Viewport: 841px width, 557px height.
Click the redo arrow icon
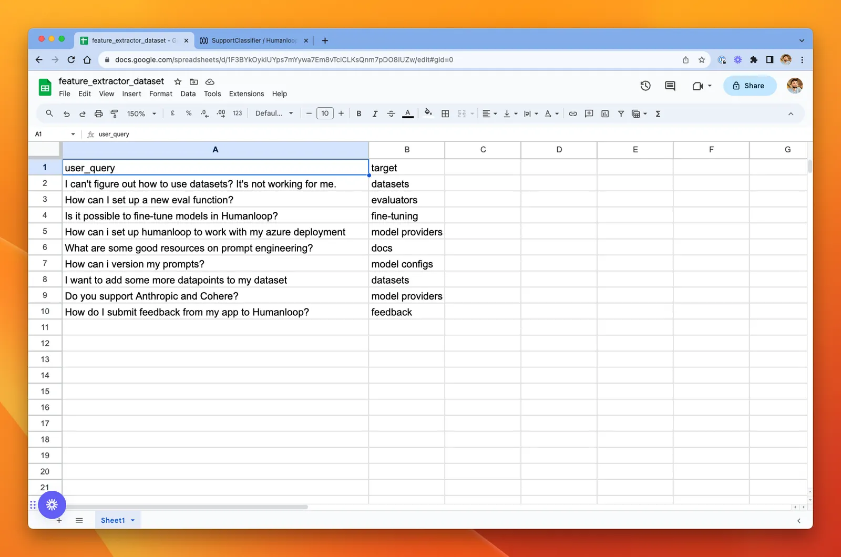click(x=83, y=114)
